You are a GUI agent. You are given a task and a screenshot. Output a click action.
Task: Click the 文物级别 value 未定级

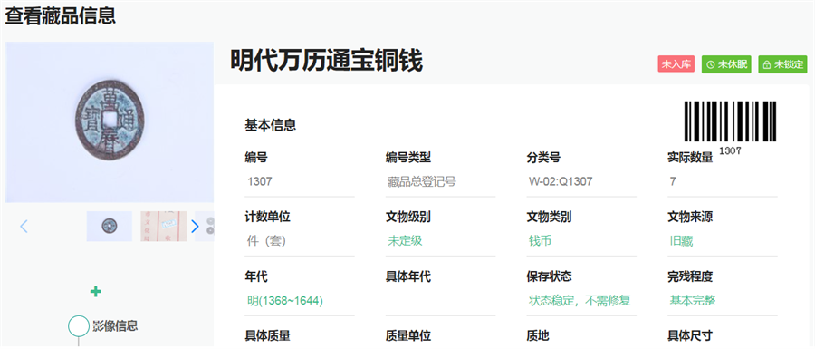point(405,241)
